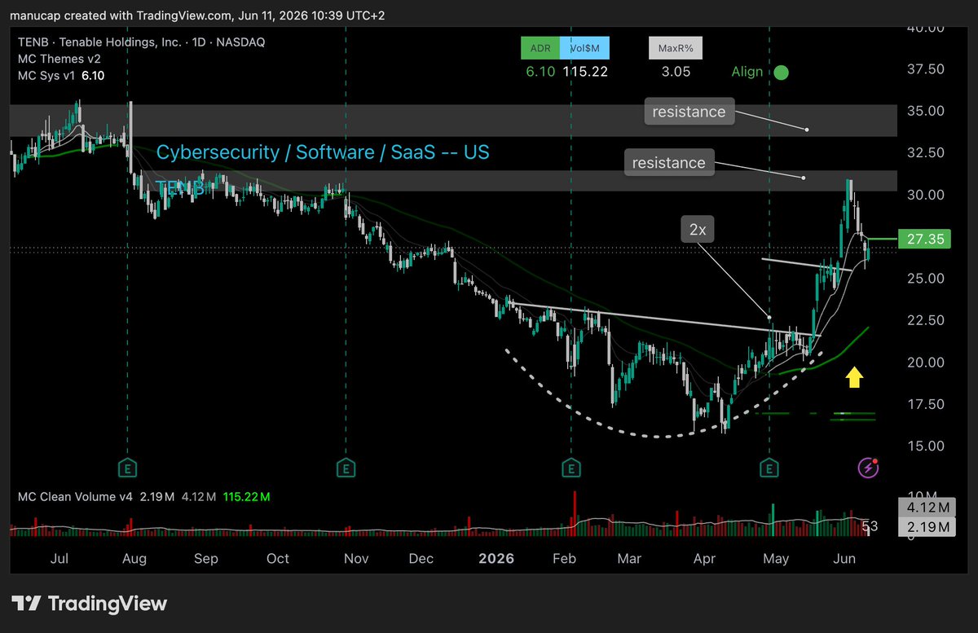Click the Nov label on time axis

pos(356,559)
